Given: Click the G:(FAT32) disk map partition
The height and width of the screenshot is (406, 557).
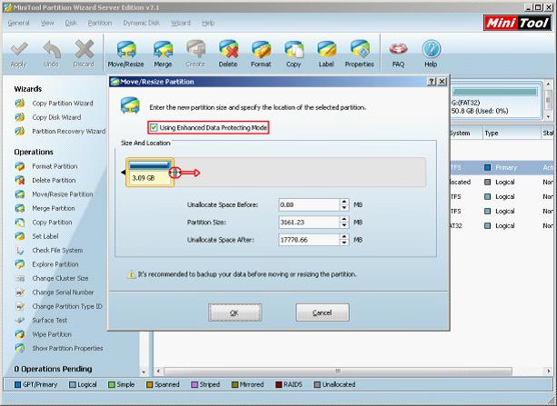Looking at the screenshot, I should [496, 101].
